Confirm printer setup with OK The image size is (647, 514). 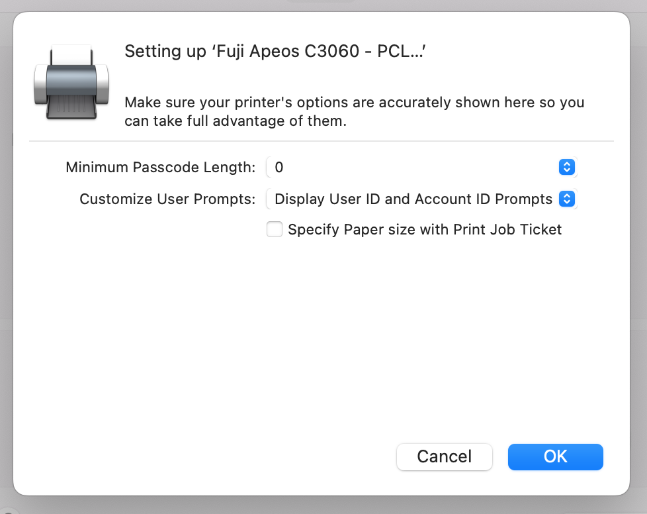556,456
